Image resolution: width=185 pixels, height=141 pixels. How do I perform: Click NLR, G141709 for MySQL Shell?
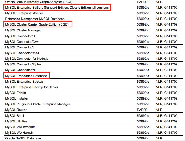(167, 116)
